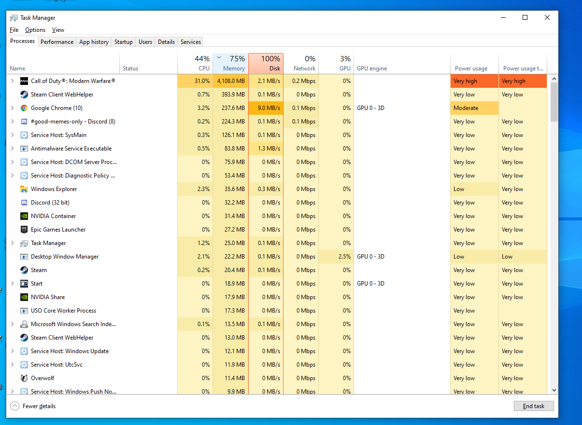Image resolution: width=582 pixels, height=425 pixels.
Task: Click the 9.0 MB/s disk cell
Action: click(x=266, y=108)
